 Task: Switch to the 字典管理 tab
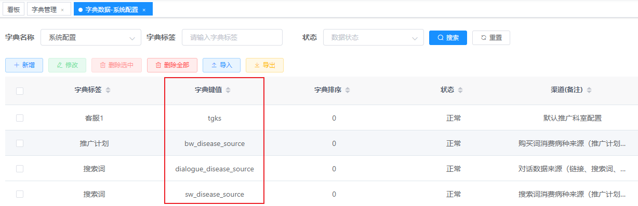click(44, 9)
